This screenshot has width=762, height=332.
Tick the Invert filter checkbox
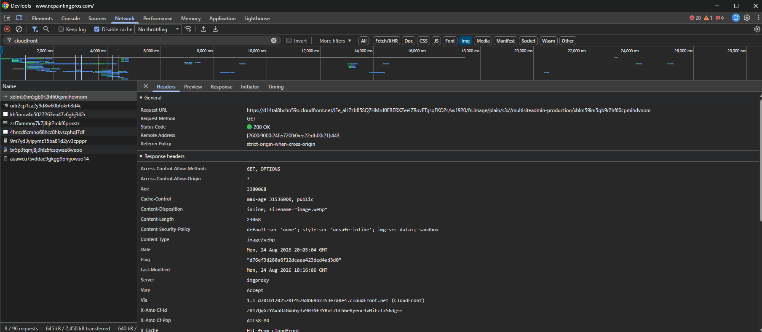(x=289, y=41)
